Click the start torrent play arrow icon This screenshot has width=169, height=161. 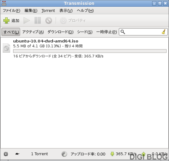(x=27, y=20)
